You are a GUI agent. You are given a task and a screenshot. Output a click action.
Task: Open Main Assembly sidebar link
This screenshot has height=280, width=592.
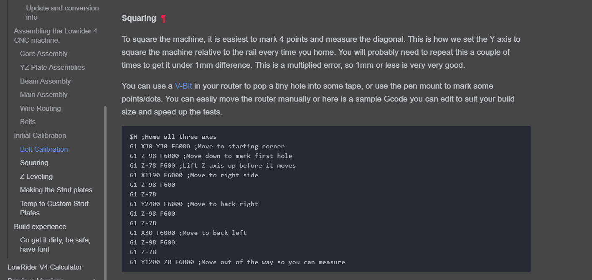click(44, 94)
